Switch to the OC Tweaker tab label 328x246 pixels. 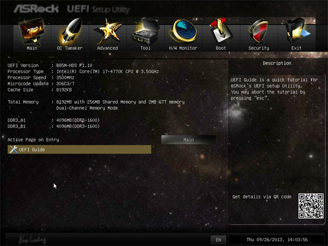[x=70, y=48]
